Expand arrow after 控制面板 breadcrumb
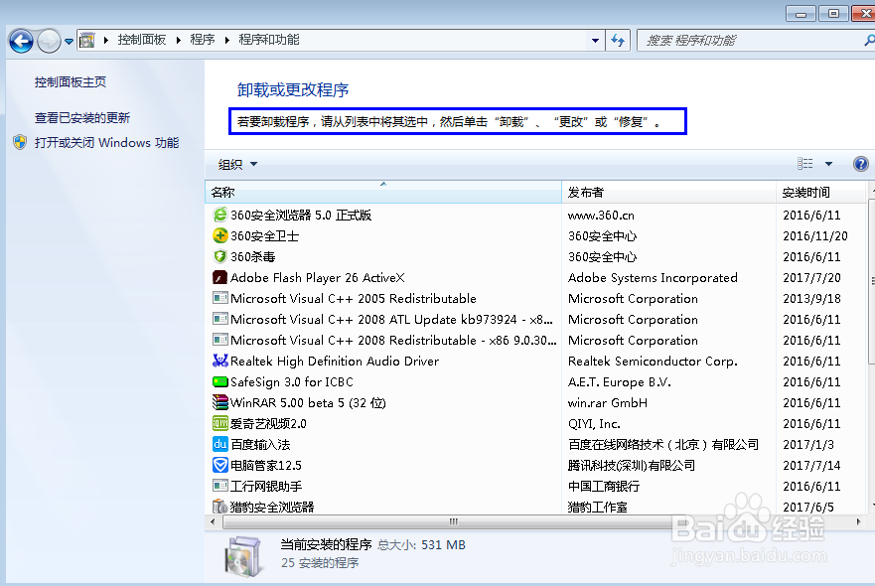 (178, 40)
